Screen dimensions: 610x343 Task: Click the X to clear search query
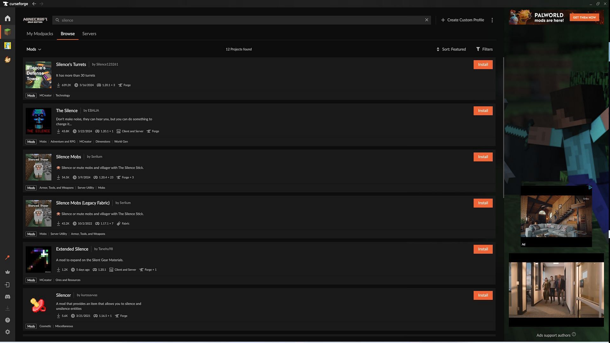click(x=426, y=20)
